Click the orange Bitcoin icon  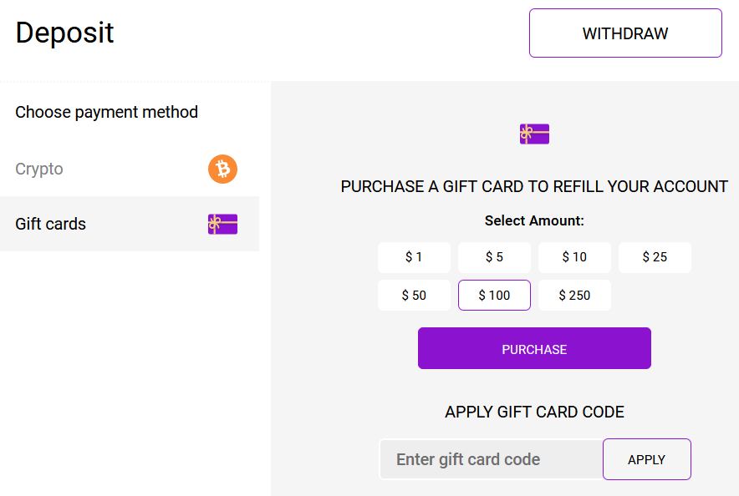point(222,170)
